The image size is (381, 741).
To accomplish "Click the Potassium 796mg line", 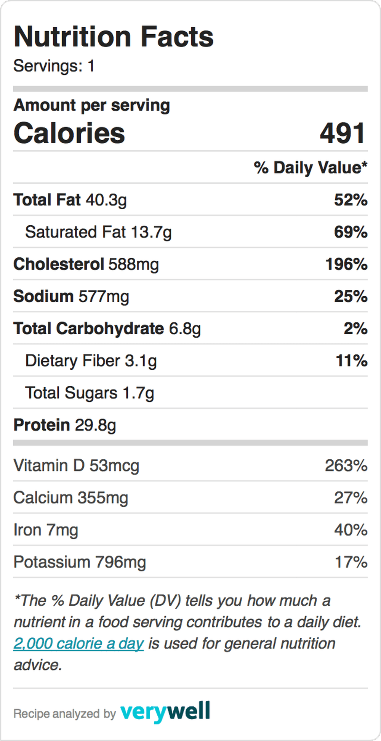I will (x=190, y=562).
